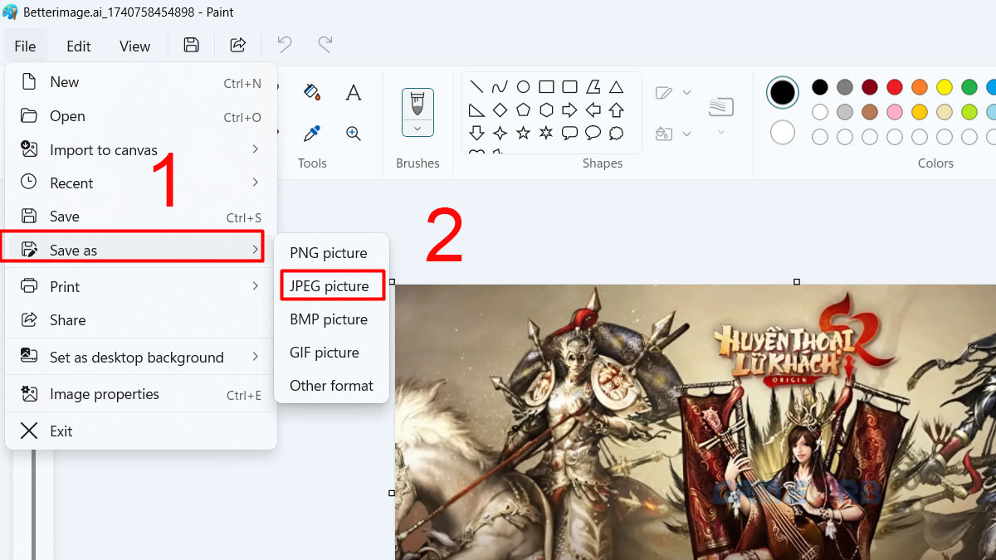Pick the red color swatch
The width and height of the screenshot is (996, 560).
click(x=895, y=87)
